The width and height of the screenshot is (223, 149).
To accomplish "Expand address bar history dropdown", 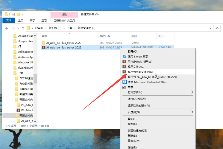I will coord(210,28).
